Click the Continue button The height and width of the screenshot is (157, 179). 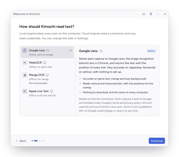point(157,141)
